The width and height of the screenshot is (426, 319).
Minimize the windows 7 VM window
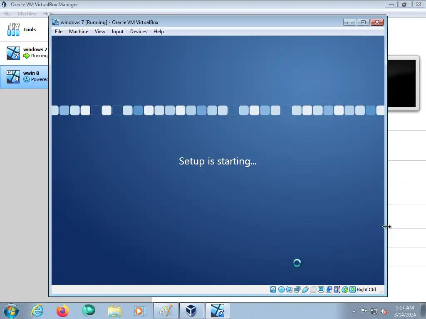coord(349,22)
